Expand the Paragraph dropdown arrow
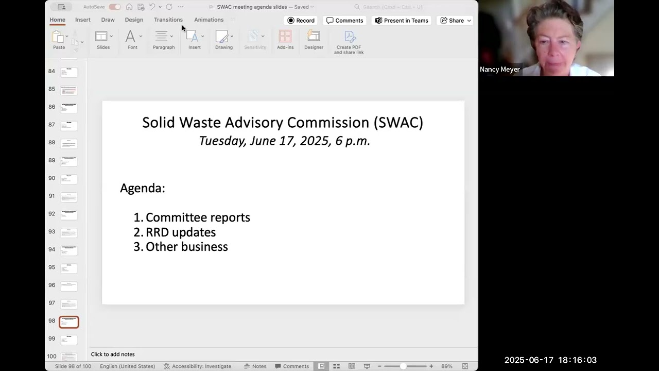The height and width of the screenshot is (371, 659). pyautogui.click(x=171, y=36)
